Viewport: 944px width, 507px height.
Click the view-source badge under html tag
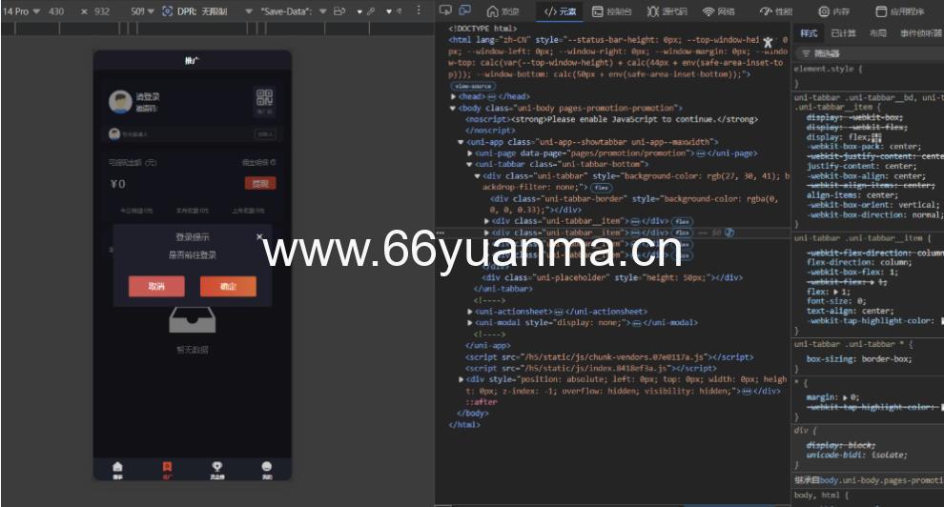point(473,86)
